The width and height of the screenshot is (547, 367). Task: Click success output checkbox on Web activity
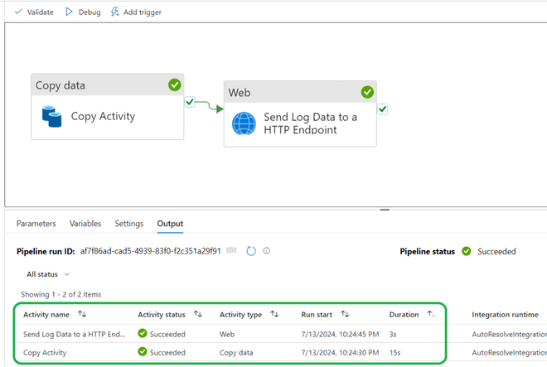tap(383, 109)
